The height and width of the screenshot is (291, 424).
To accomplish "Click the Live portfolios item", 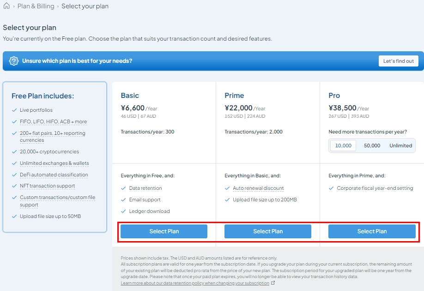I will 36,110.
